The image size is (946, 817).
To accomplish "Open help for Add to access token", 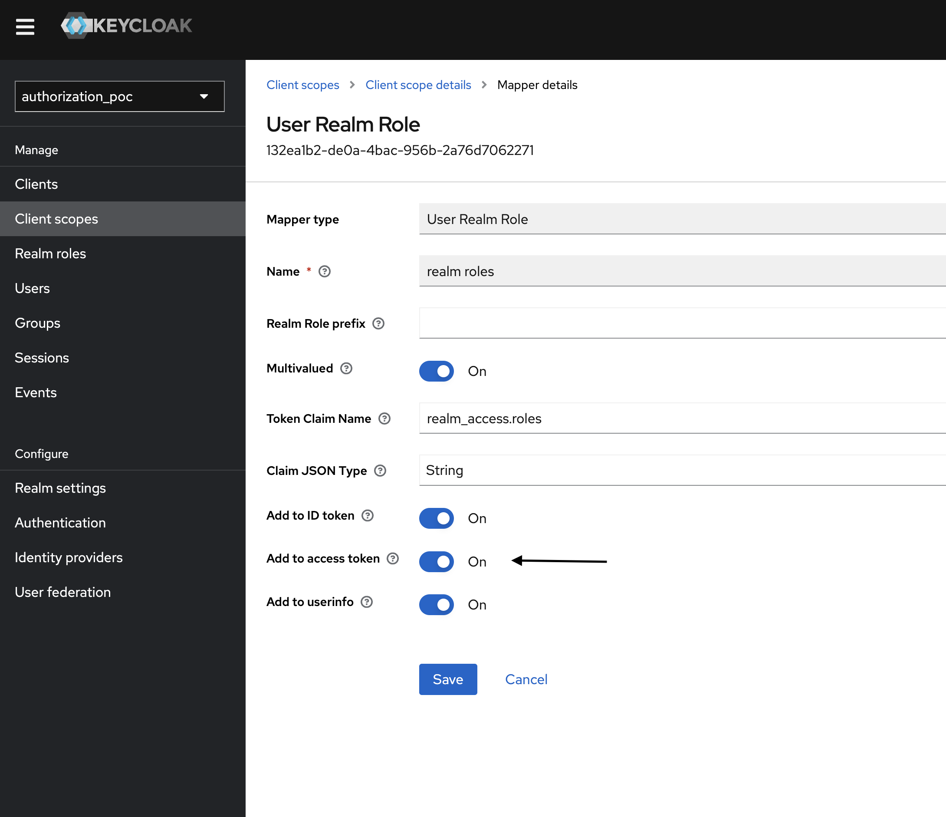I will pos(393,558).
